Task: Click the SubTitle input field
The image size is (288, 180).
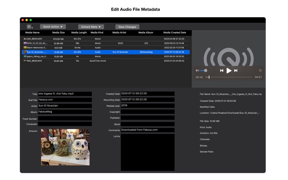Action: (65, 100)
